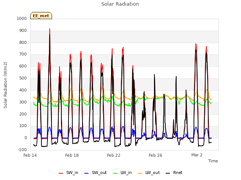Viewport: 241px width, 180px height.
Task: Click the blue SW_out legend color marker
Action: coord(87,173)
